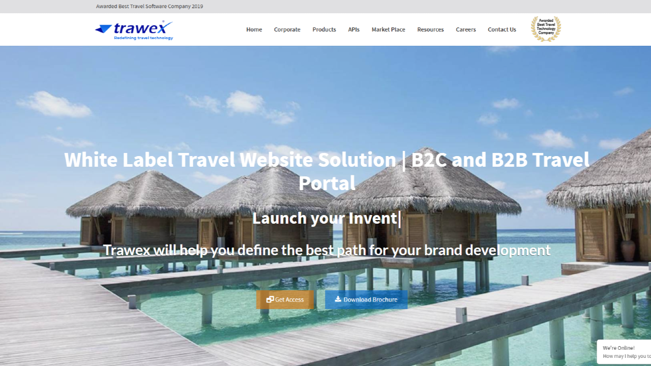Open the Resources menu
651x366 pixels.
click(431, 29)
